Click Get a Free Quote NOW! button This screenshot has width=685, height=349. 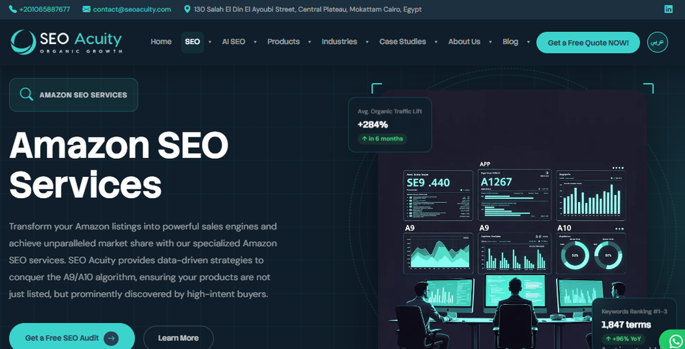pyautogui.click(x=588, y=43)
